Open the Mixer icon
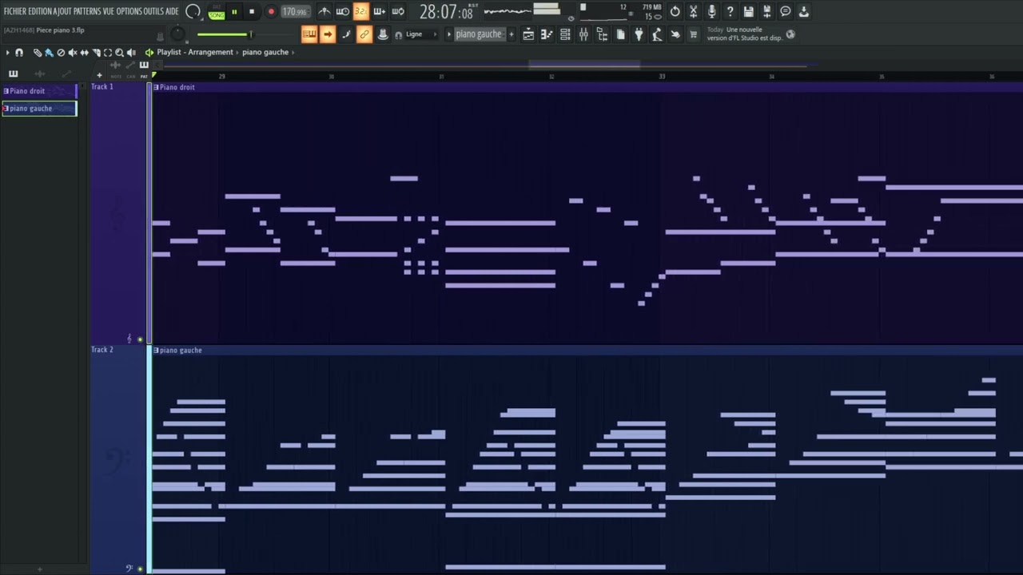This screenshot has height=575, width=1023. pos(583,34)
